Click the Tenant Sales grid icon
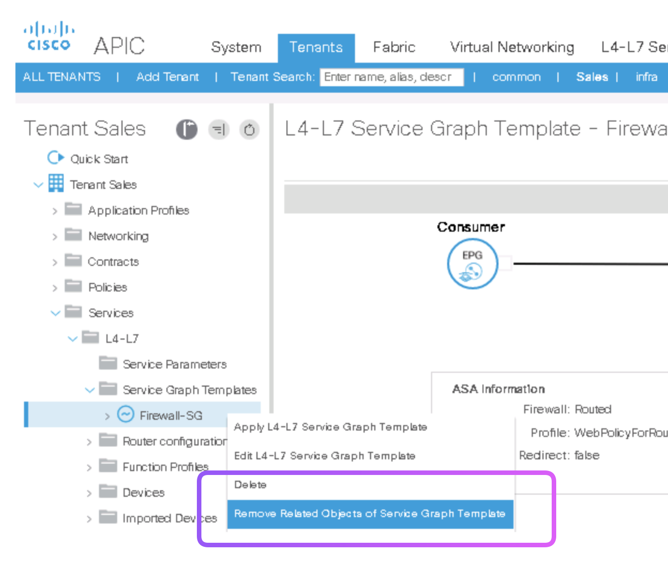Viewport: 668px width, 564px height. [56, 184]
